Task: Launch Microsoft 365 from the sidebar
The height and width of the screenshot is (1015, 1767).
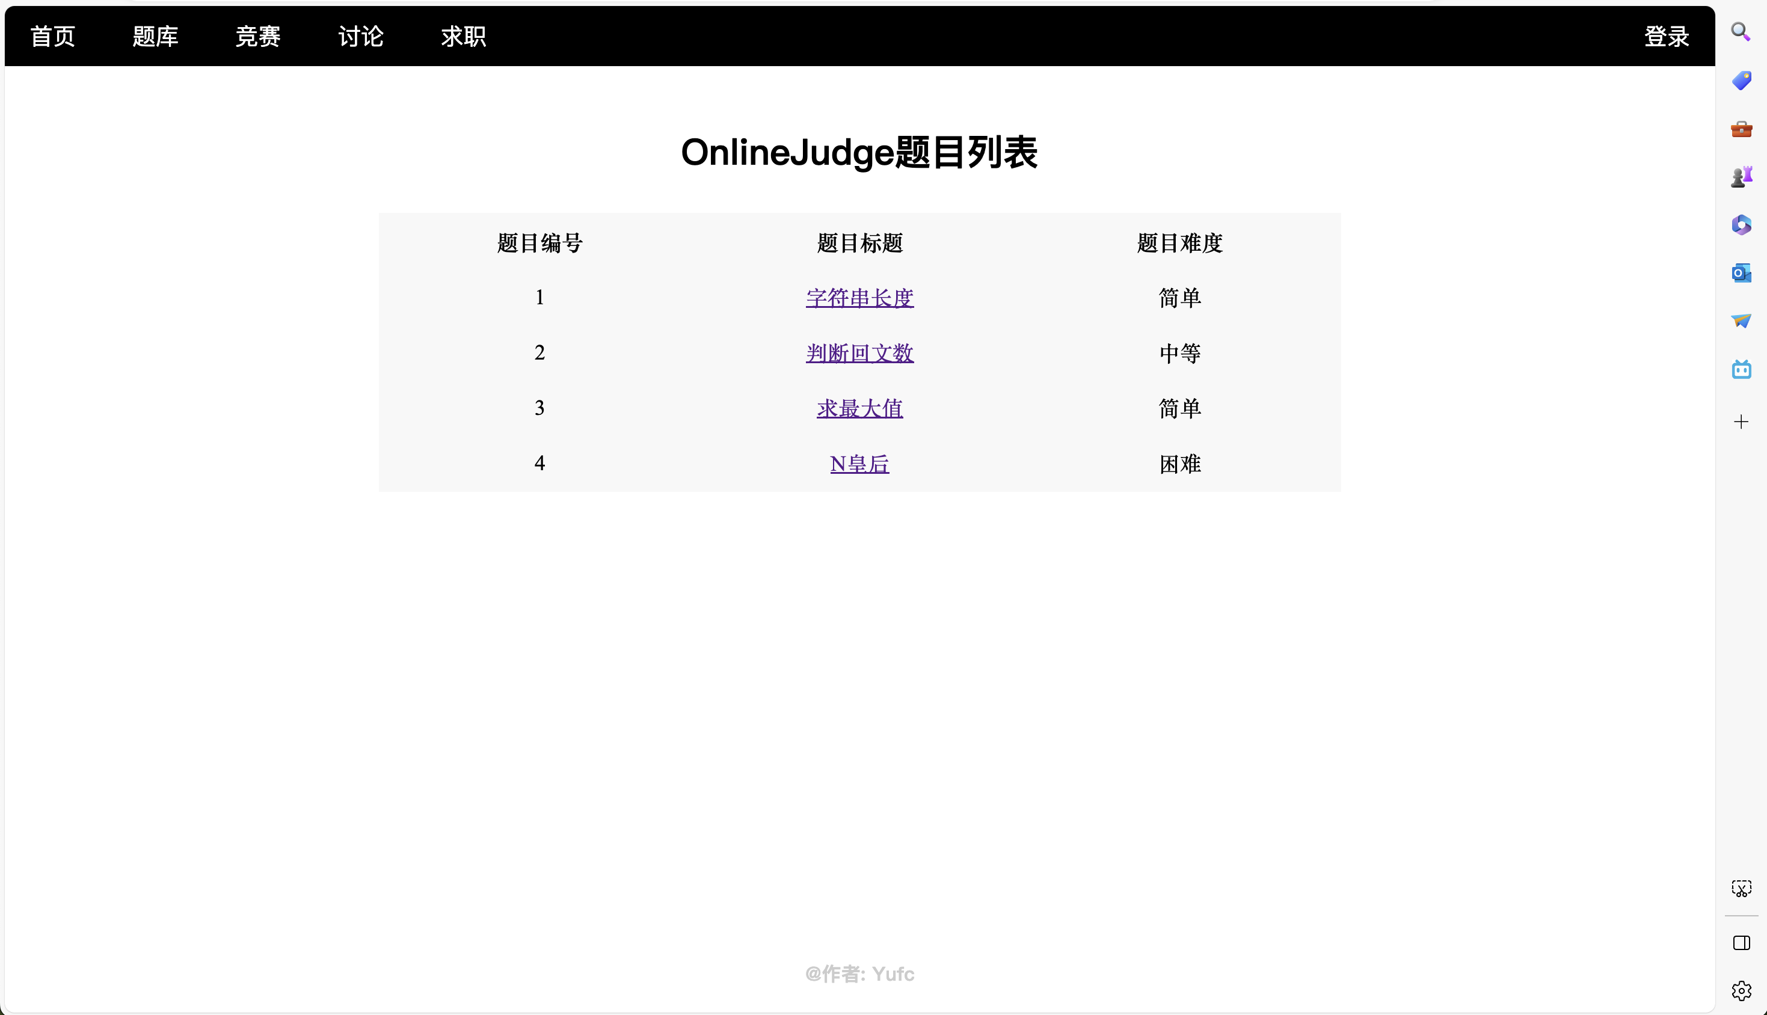Action: click(1741, 224)
